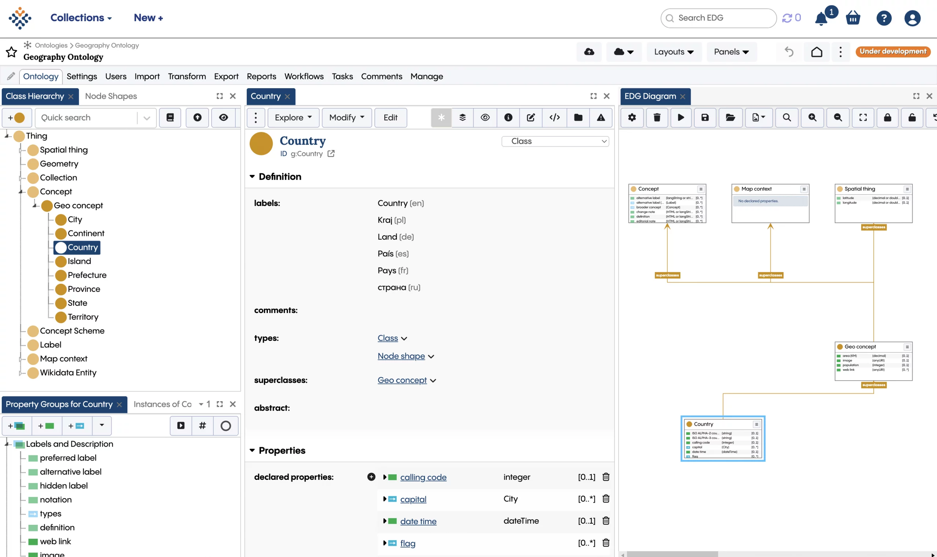
Task: Click the warning triangle icon in Country panel
Action: tap(601, 117)
